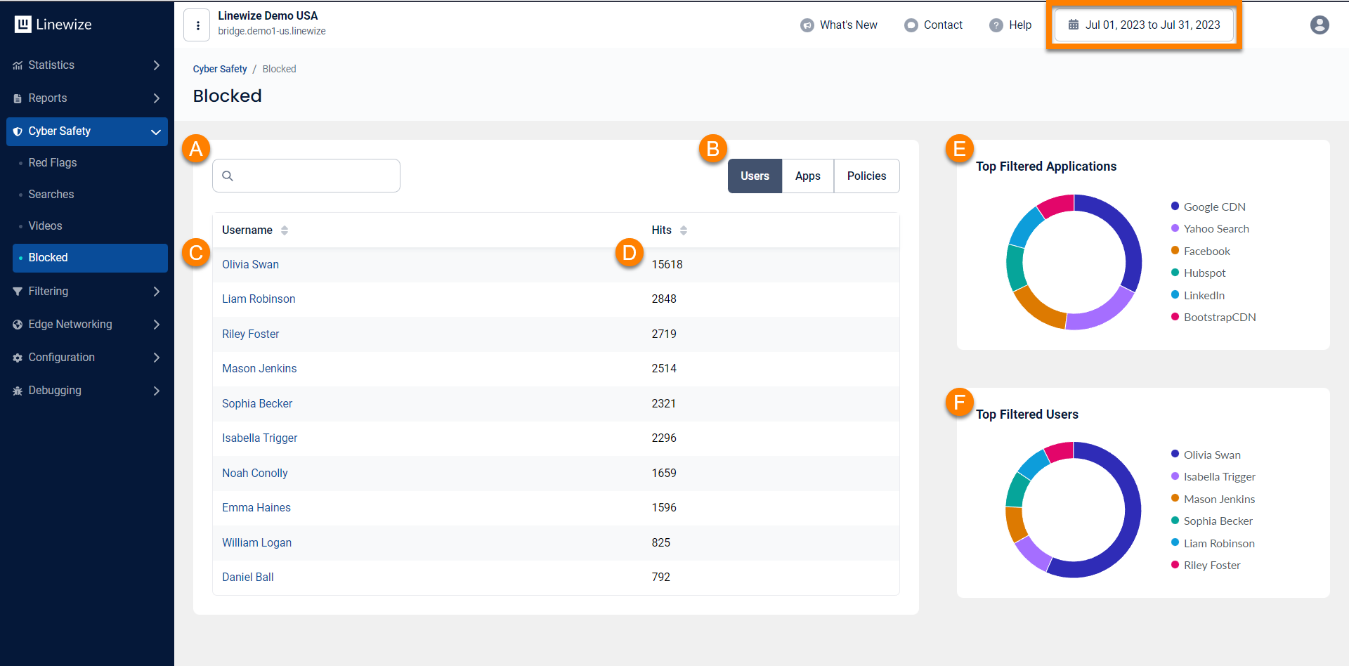The height and width of the screenshot is (666, 1349).
Task: Click the What's New megaphone icon
Action: 807,25
